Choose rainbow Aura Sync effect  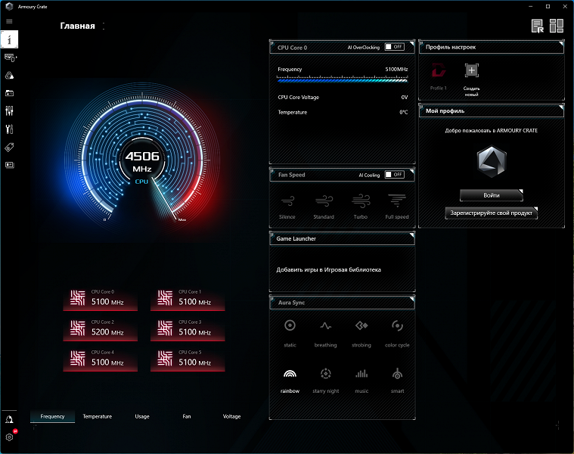tap(290, 380)
